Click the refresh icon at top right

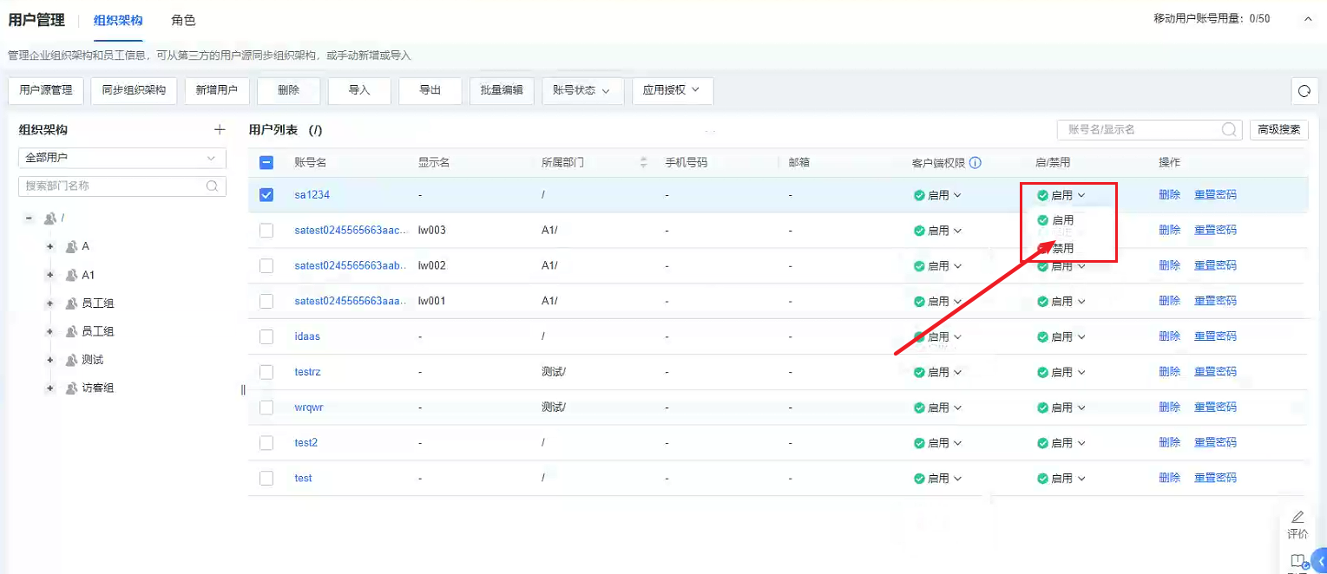(x=1304, y=91)
